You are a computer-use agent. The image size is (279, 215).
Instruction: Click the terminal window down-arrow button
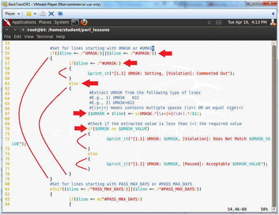pyautogui.click(x=15, y=30)
